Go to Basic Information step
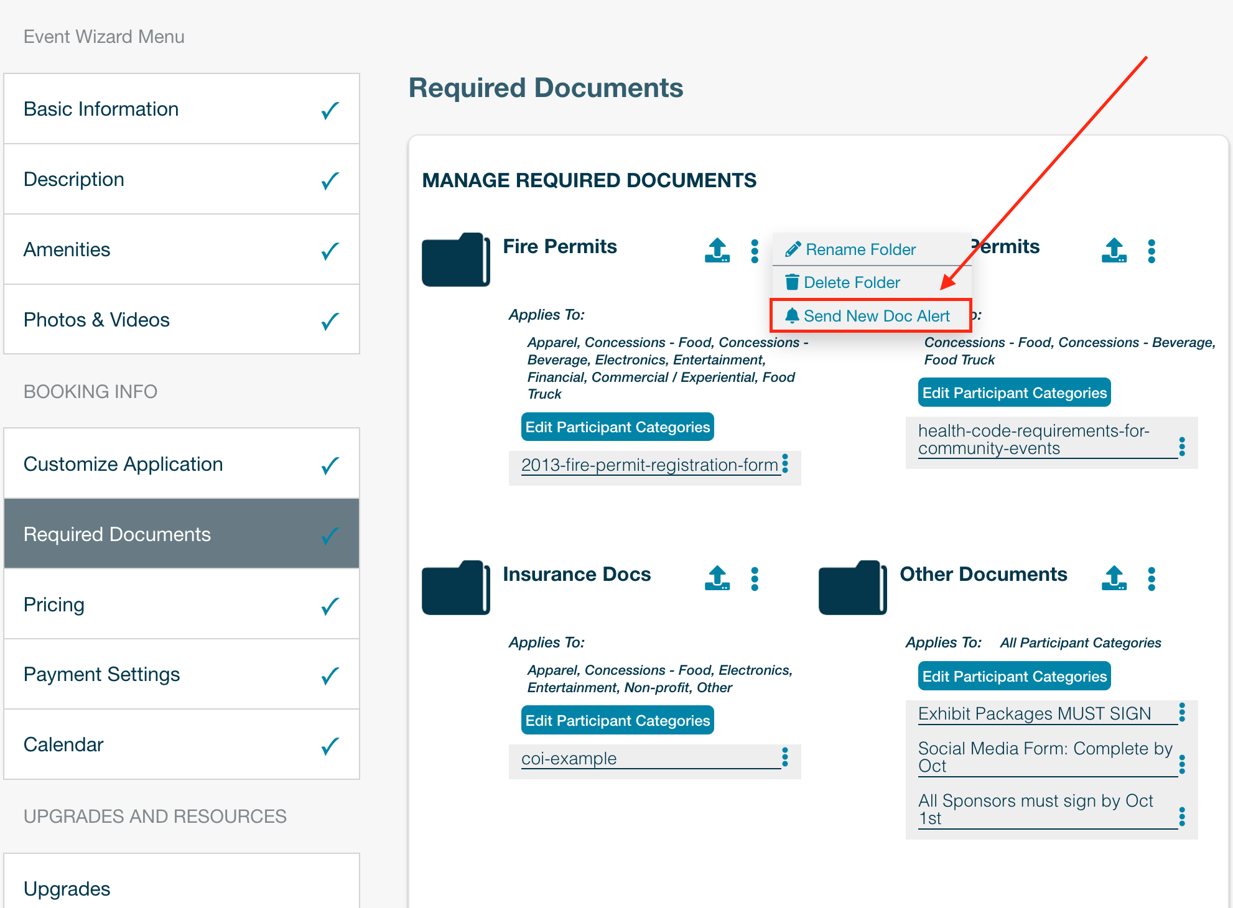The height and width of the screenshot is (908, 1233). click(x=182, y=109)
